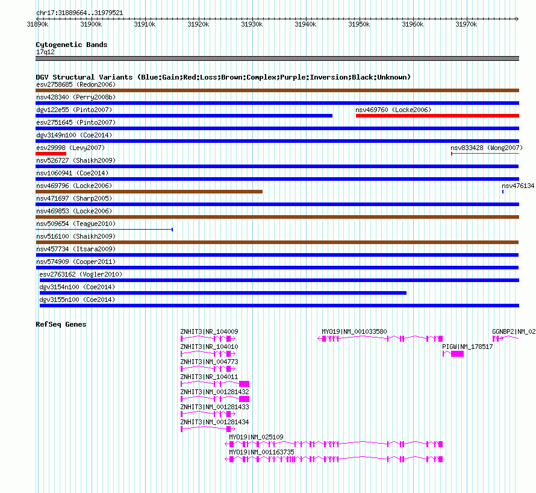Open MYO19|NM_001163735 transcript
The width and height of the screenshot is (536, 493).
tap(334, 459)
